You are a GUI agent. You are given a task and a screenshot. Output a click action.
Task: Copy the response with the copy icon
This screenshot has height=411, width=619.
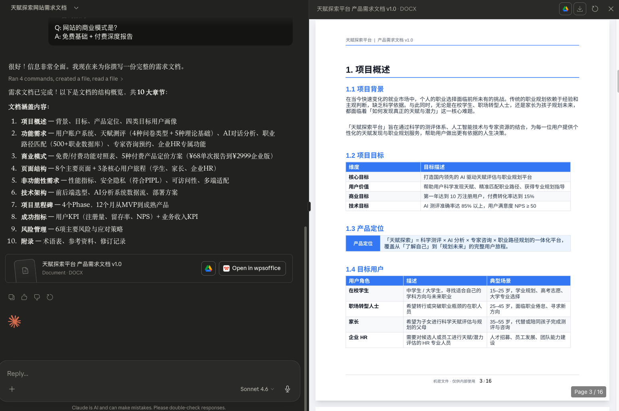click(x=12, y=297)
